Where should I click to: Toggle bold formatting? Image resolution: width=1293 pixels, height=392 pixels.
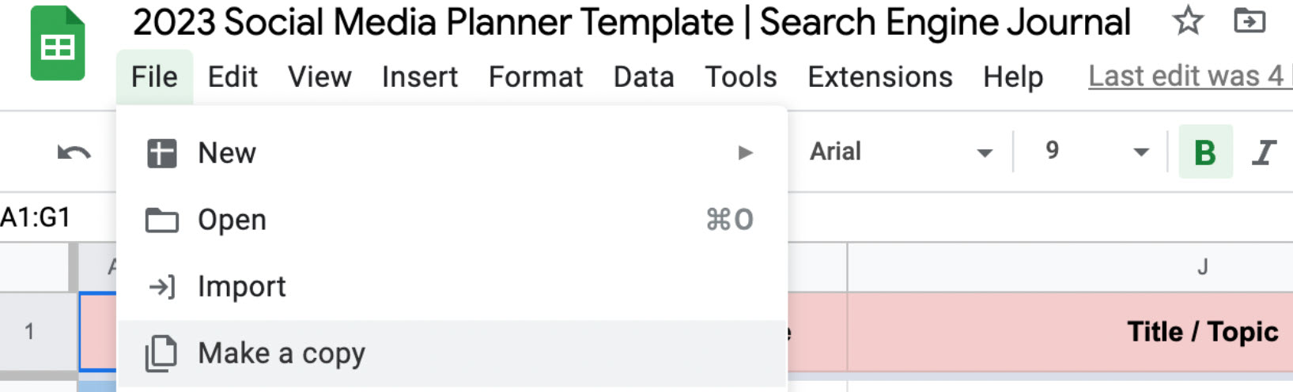pos(1205,152)
